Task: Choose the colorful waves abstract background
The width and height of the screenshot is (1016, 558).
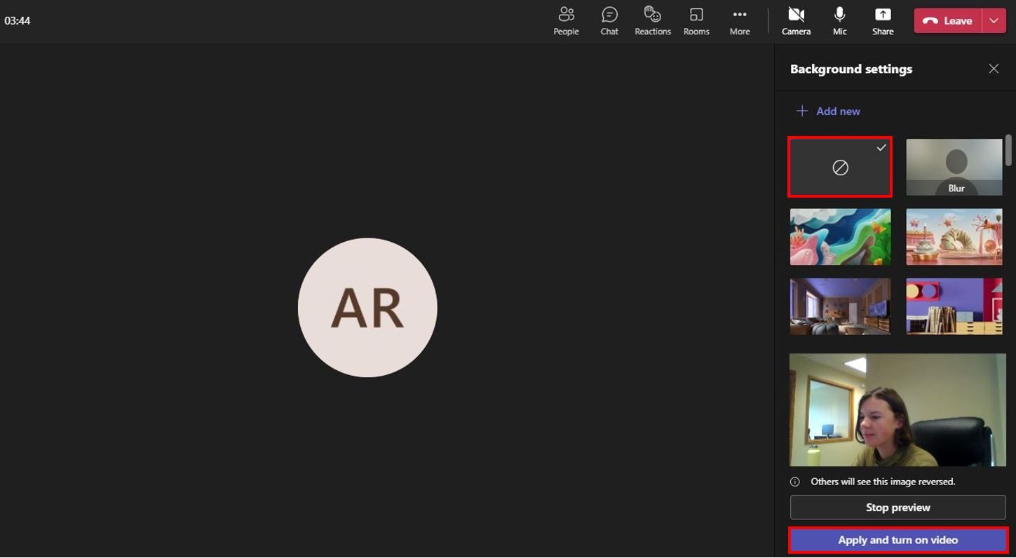Action: [840, 237]
